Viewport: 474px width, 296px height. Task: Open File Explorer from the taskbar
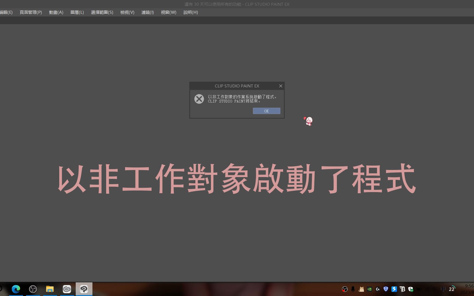[x=50, y=289]
